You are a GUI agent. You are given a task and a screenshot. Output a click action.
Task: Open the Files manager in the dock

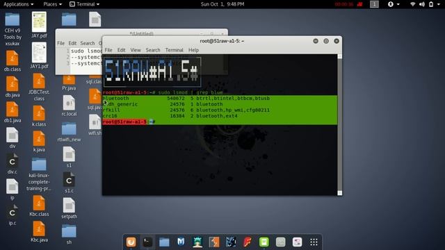click(164, 242)
